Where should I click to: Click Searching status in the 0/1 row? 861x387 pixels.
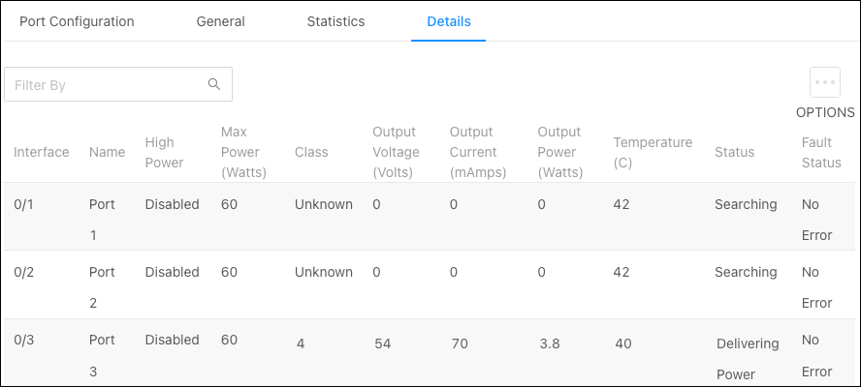[746, 204]
